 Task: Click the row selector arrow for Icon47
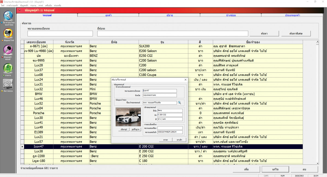pyautogui.click(x=22, y=147)
